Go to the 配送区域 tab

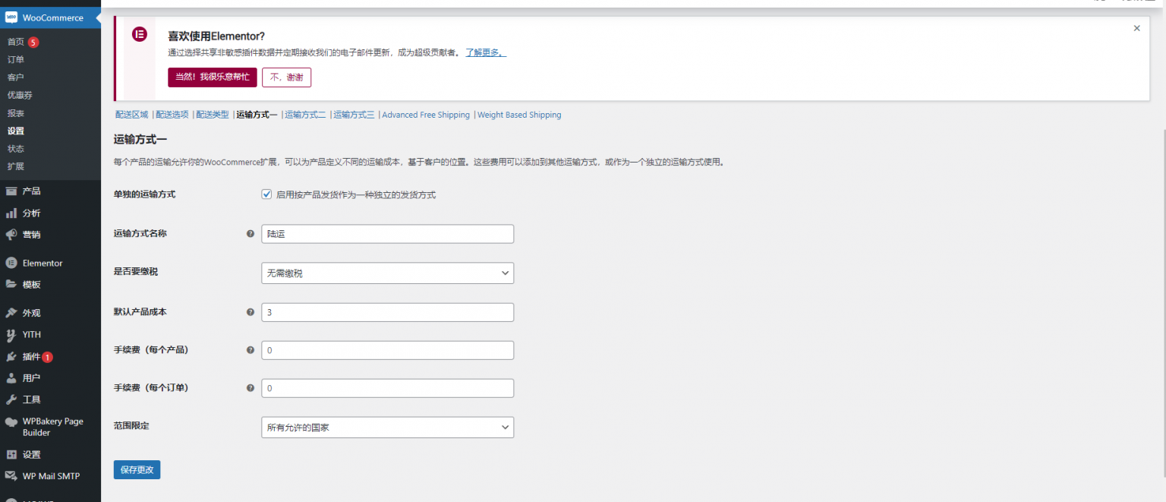[131, 115]
